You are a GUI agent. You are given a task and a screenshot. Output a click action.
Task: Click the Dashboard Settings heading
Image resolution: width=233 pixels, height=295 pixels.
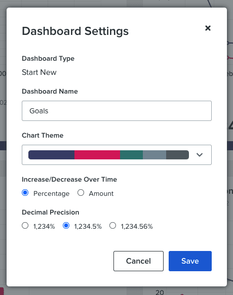pyautogui.click(x=75, y=31)
